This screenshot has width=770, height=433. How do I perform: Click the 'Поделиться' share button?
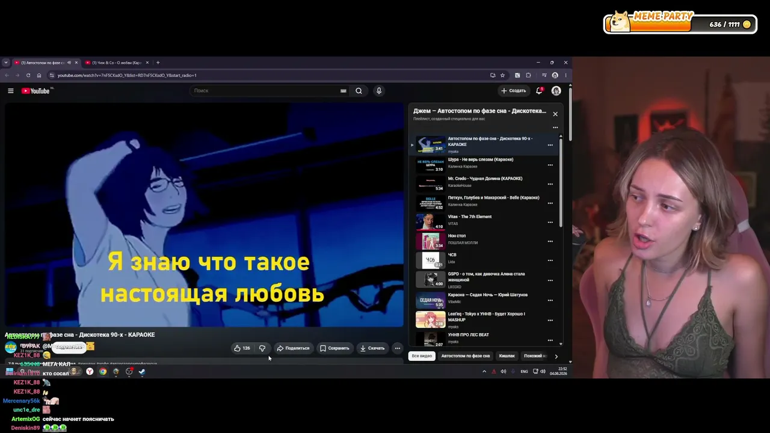pyautogui.click(x=293, y=348)
